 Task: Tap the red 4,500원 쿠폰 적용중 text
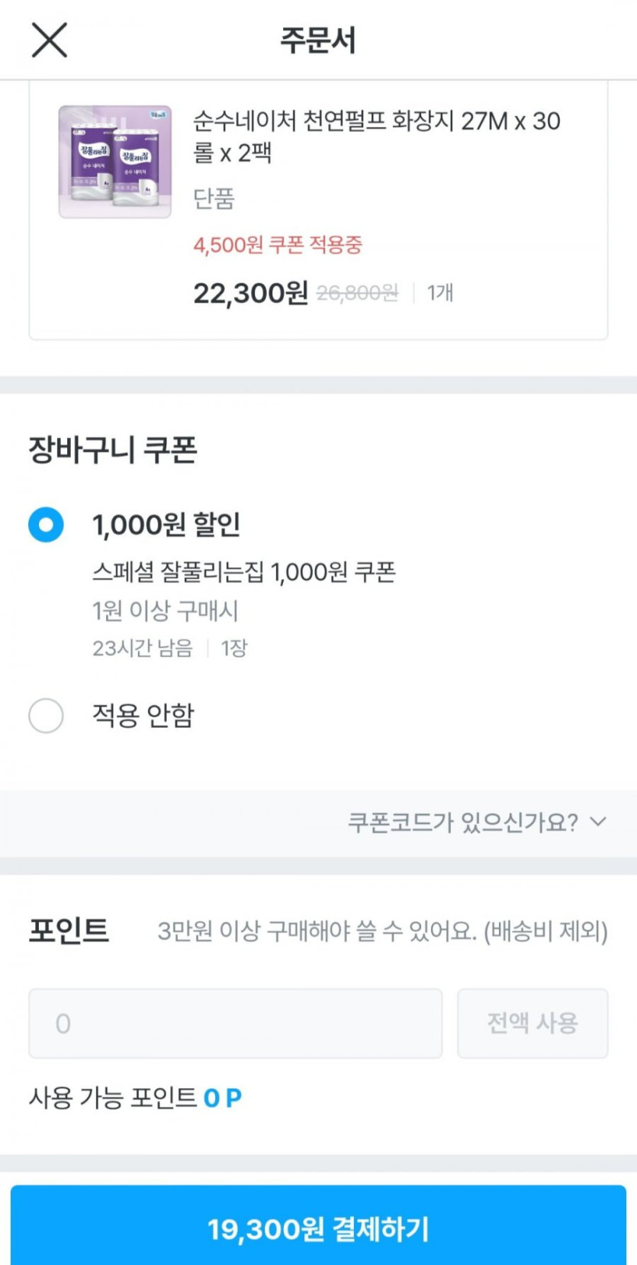click(x=278, y=245)
